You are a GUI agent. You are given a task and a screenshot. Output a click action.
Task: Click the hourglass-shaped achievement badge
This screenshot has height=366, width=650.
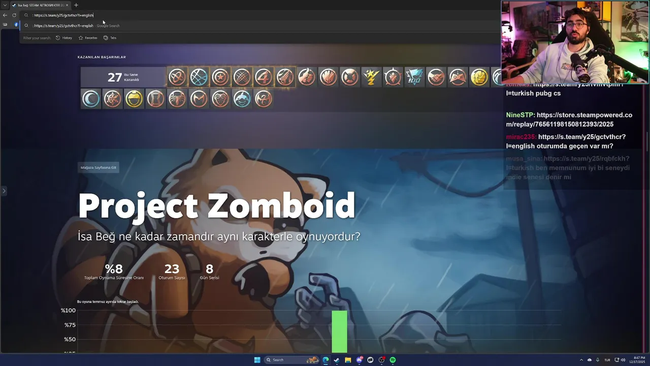pos(155,99)
